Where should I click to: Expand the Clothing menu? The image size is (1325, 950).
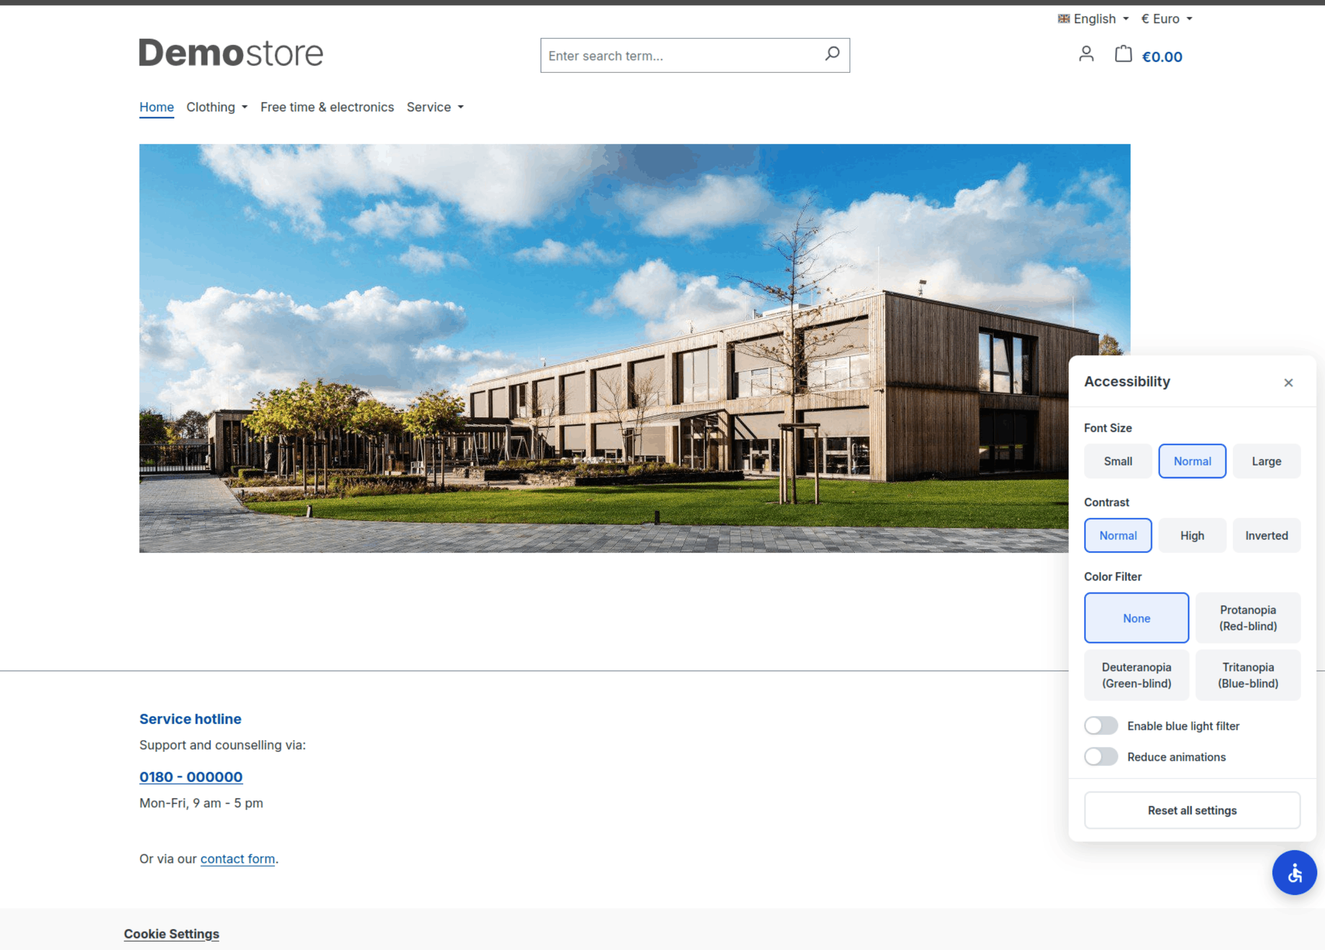pyautogui.click(x=217, y=107)
